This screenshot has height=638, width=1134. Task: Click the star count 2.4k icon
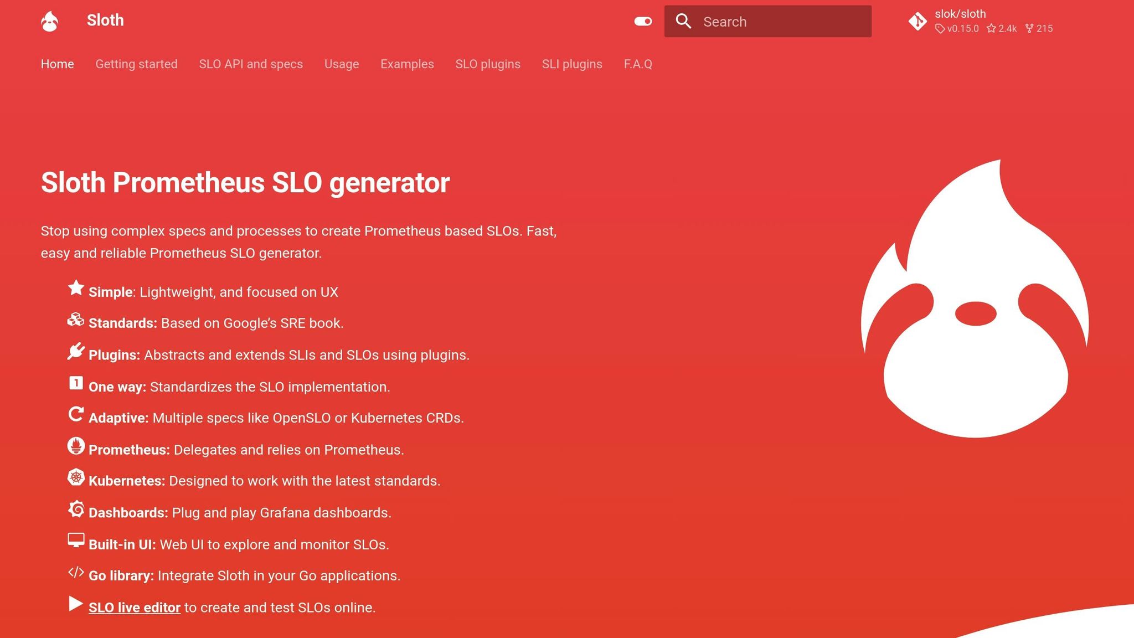tap(991, 29)
